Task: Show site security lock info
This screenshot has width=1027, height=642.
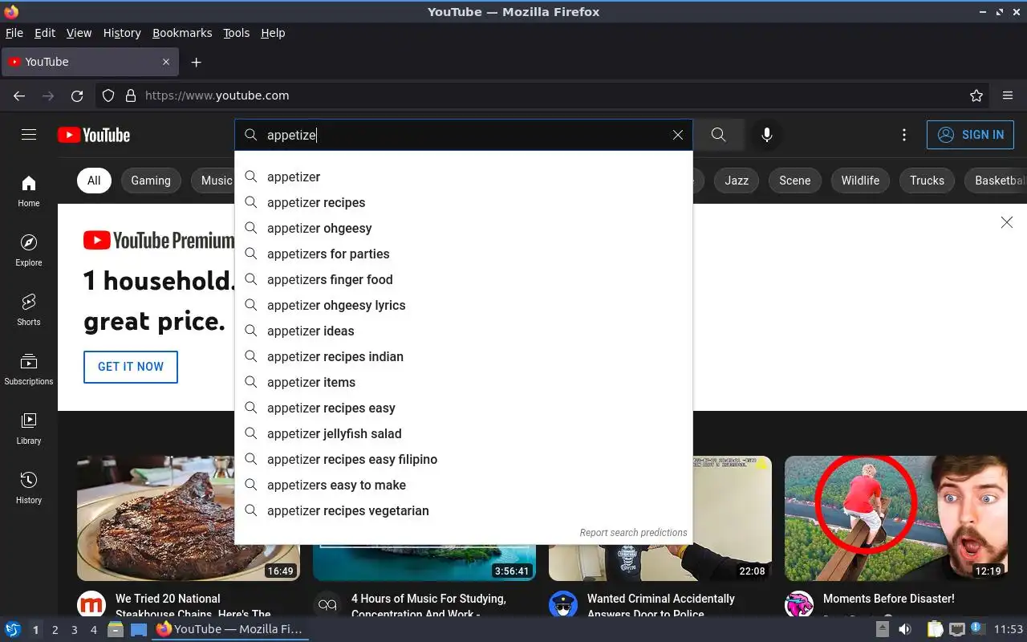Action: [131, 95]
